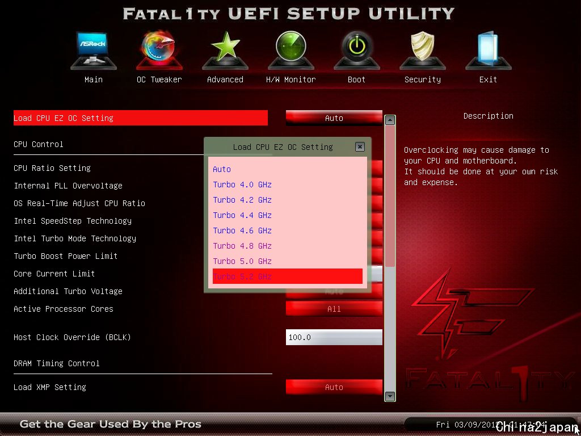Screen dimensions: 581x436
Task: Click the H/W Monitor tab label
Action: coord(291,79)
